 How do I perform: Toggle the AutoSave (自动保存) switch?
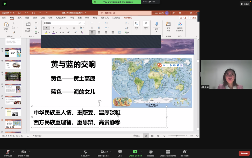click(12, 13)
